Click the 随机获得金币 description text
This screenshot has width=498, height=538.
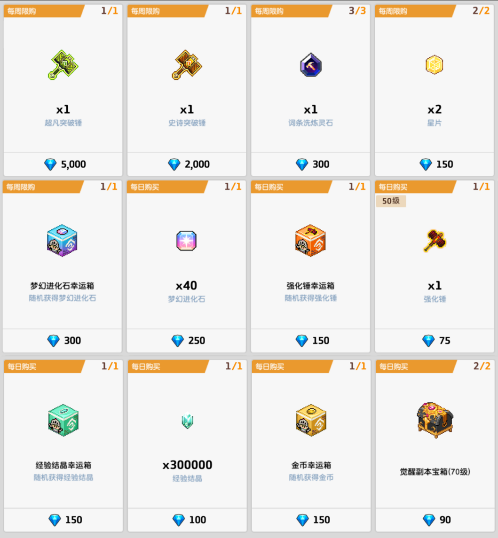(x=311, y=477)
